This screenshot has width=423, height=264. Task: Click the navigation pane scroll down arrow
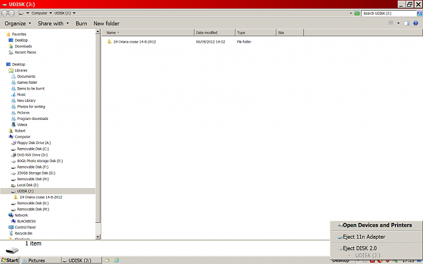click(x=98, y=237)
